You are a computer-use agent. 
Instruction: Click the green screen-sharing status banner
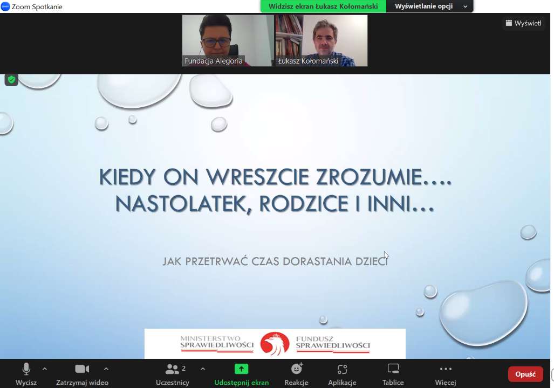tap(323, 6)
